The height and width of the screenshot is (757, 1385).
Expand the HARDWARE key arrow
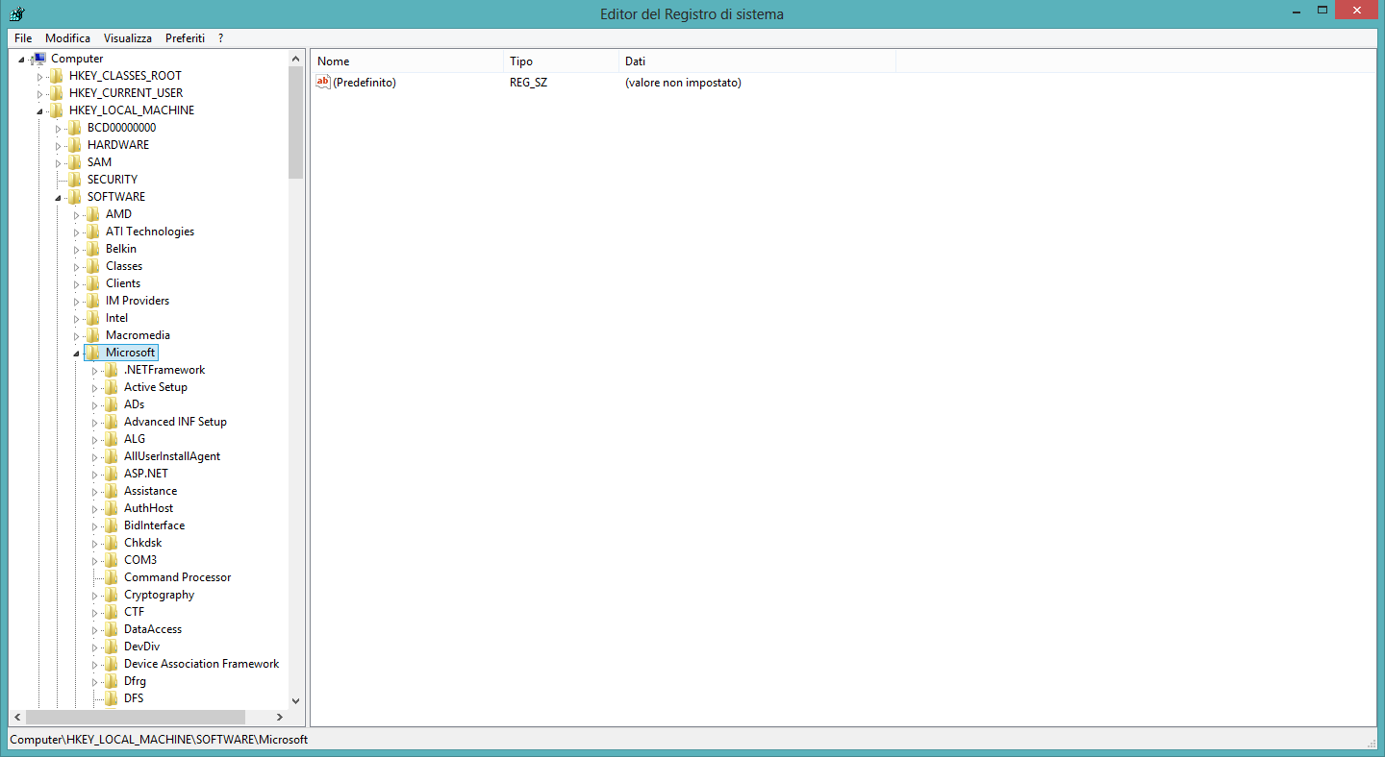coord(59,145)
